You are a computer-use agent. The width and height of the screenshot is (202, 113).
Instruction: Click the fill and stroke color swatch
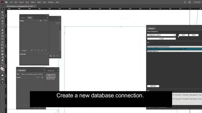click(2, 69)
